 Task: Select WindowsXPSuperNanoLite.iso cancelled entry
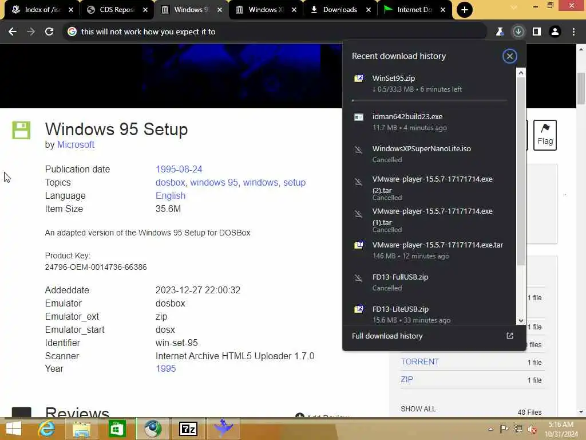pos(429,154)
